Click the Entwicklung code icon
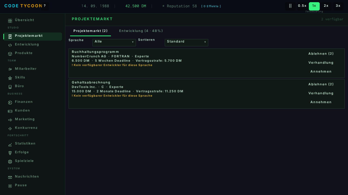Viewport: 348px width, 195px height. pyautogui.click(x=10, y=45)
